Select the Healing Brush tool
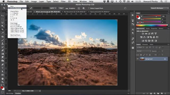Image resolution: width=170 pixels, height=95 pixels. pos(2,37)
